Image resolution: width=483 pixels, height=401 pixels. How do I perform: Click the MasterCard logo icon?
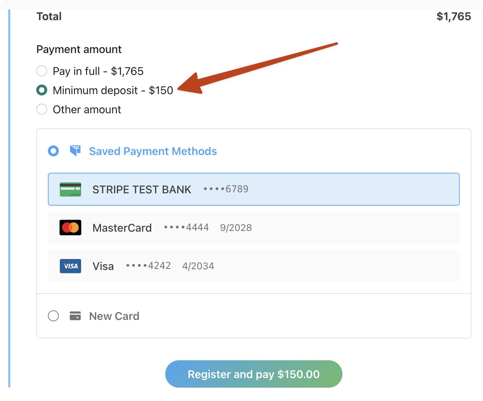point(70,228)
